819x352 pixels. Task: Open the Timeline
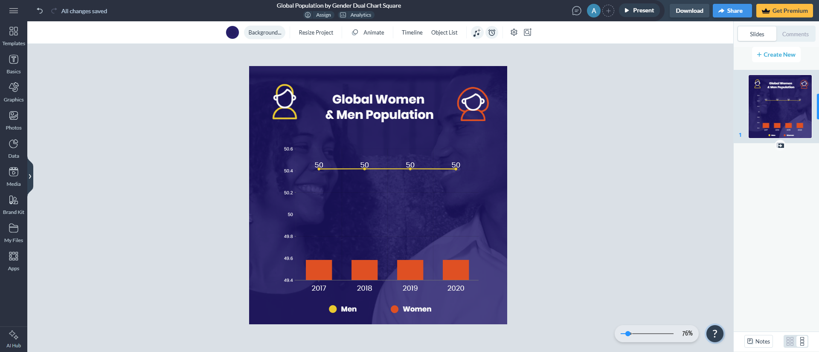click(412, 32)
